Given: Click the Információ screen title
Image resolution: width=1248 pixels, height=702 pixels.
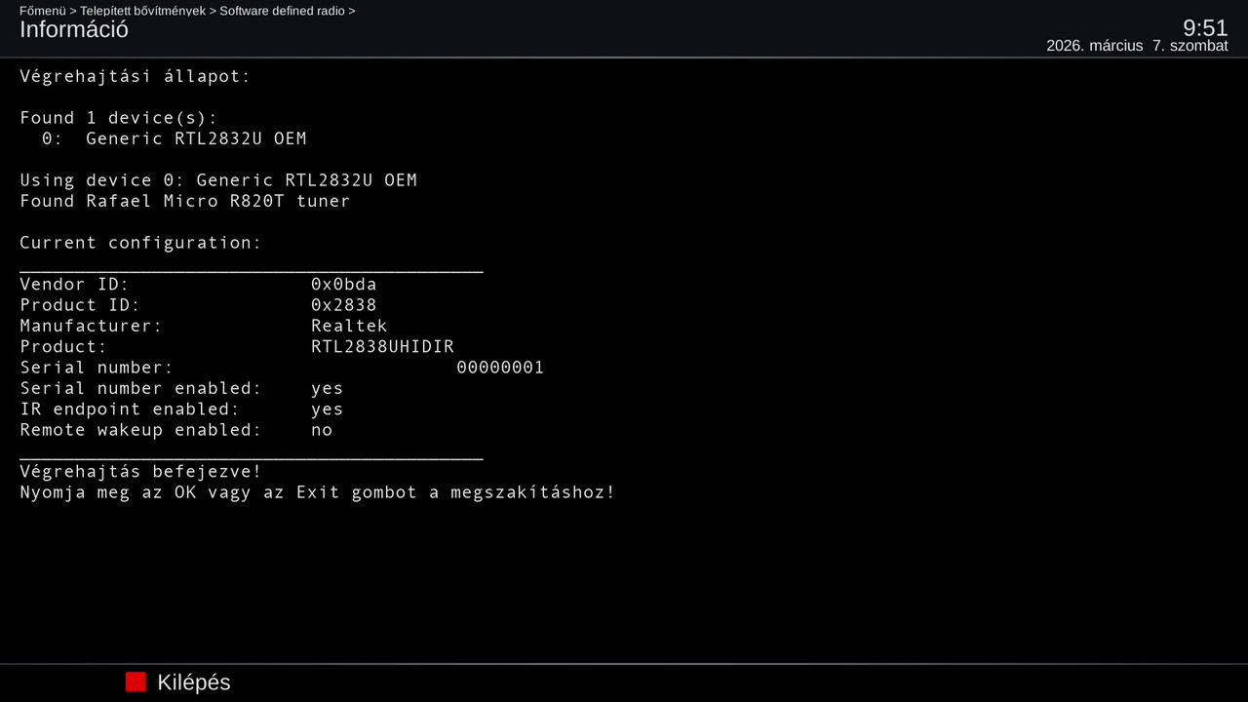Looking at the screenshot, I should (74, 29).
